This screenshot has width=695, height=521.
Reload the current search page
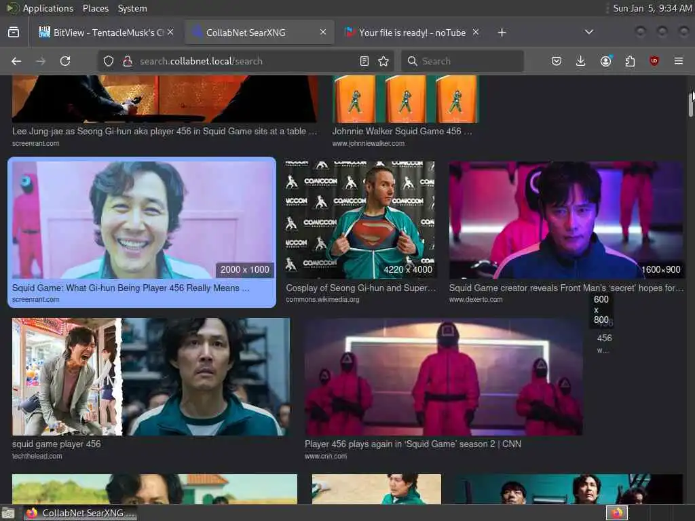[x=65, y=61]
